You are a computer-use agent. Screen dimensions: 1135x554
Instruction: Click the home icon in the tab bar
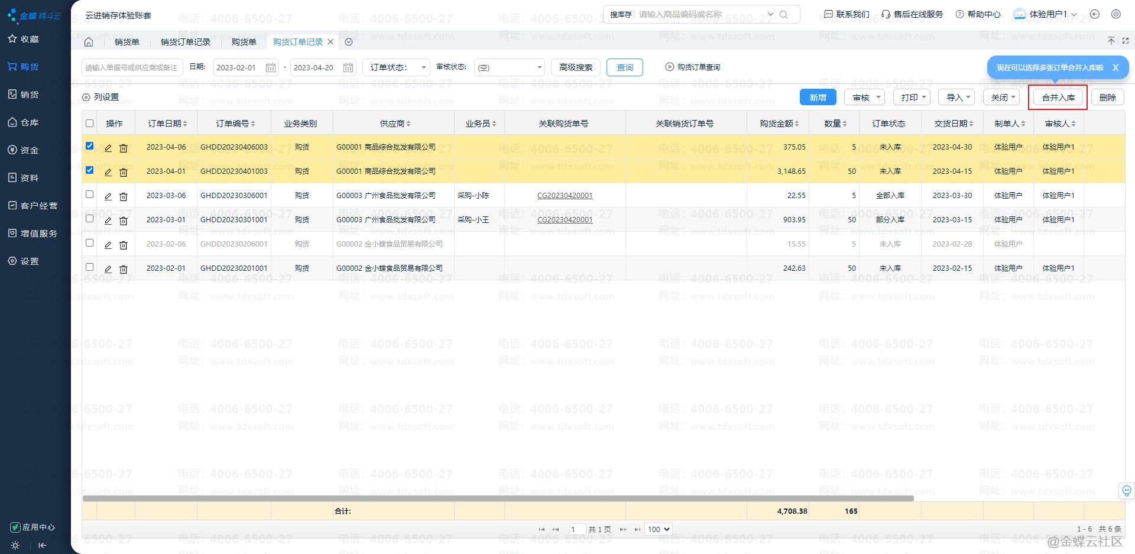pos(89,42)
